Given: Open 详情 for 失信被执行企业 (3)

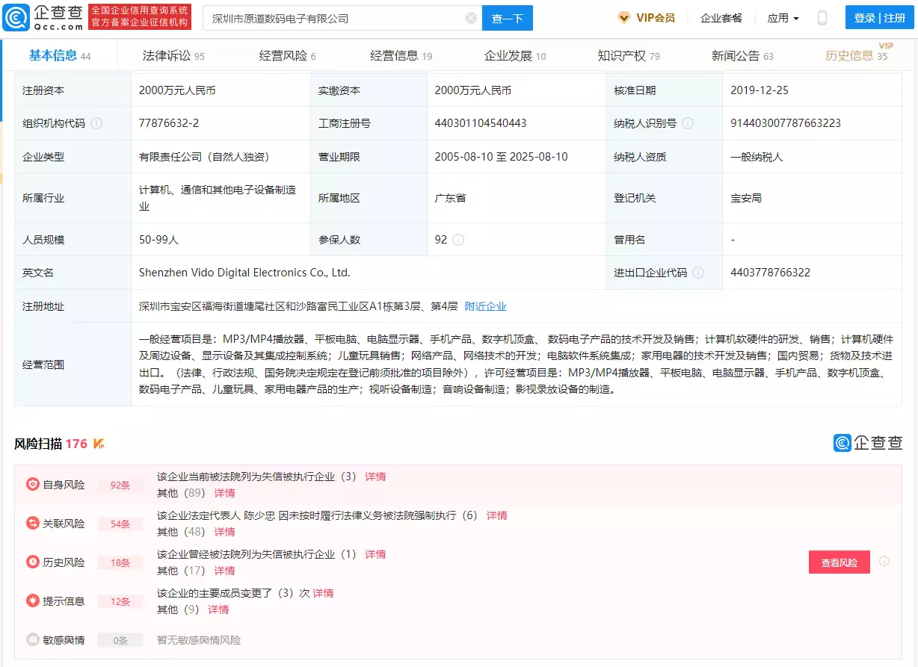Looking at the screenshot, I should point(375,477).
